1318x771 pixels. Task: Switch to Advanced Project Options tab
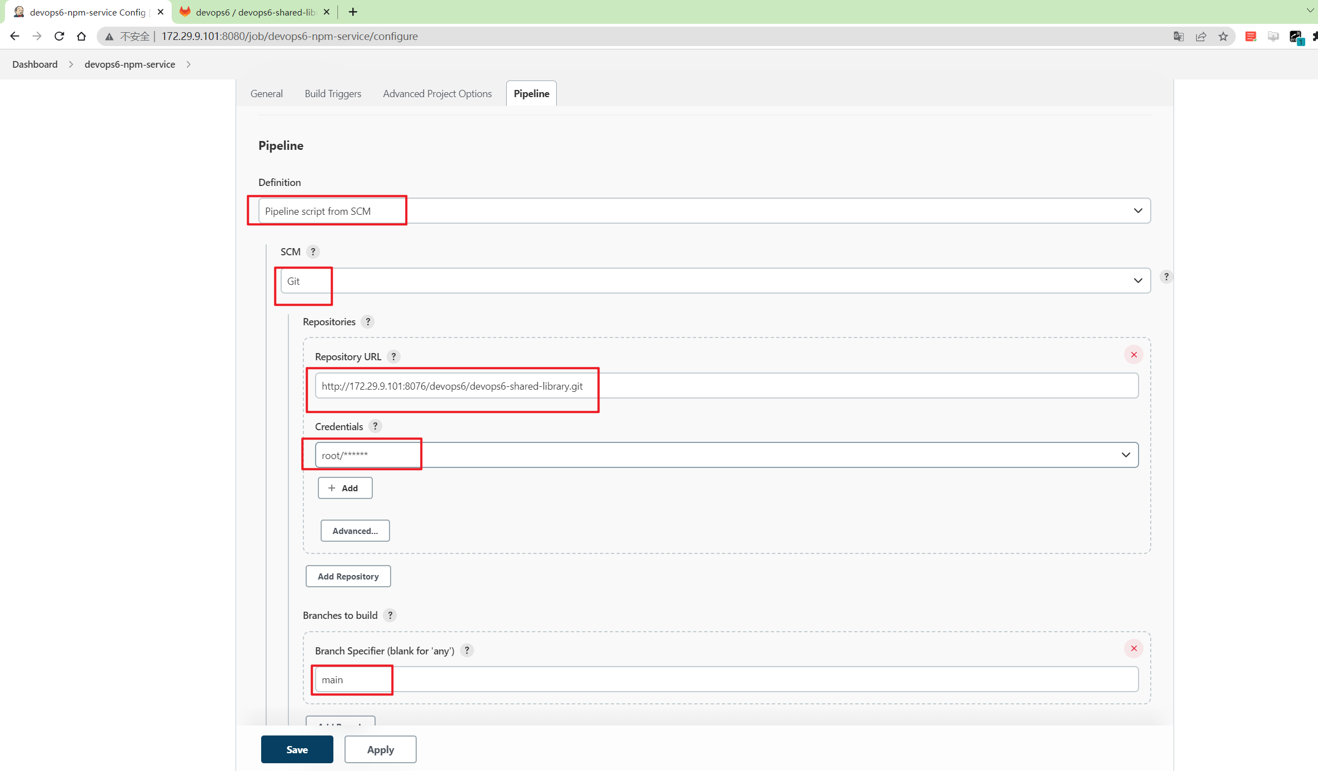[437, 93]
